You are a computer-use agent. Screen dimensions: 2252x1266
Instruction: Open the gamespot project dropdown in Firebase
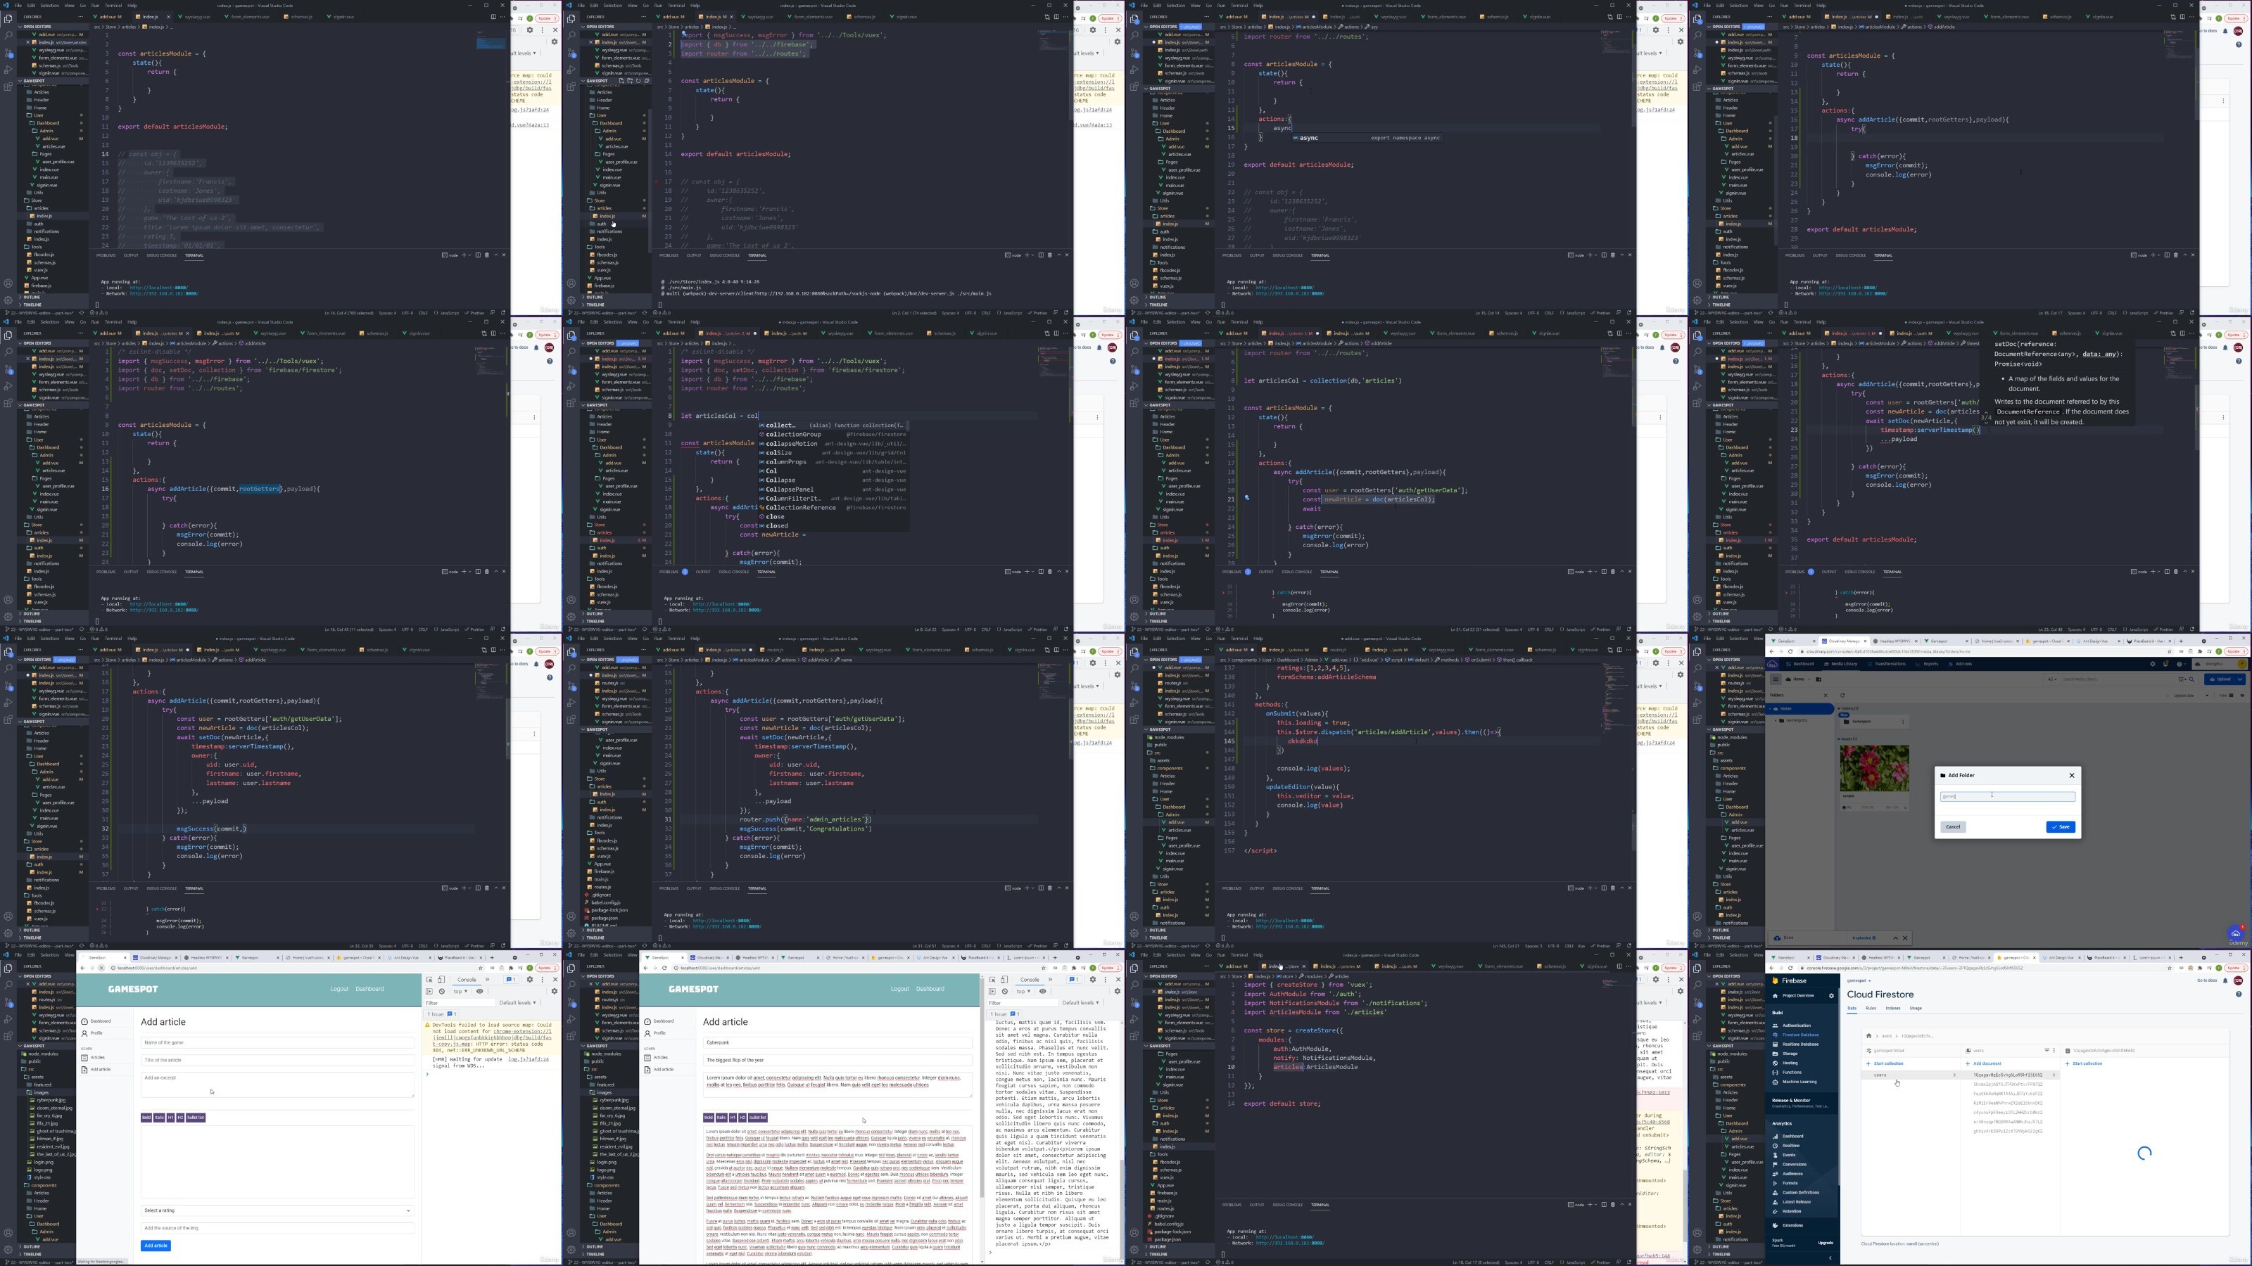[1859, 981]
